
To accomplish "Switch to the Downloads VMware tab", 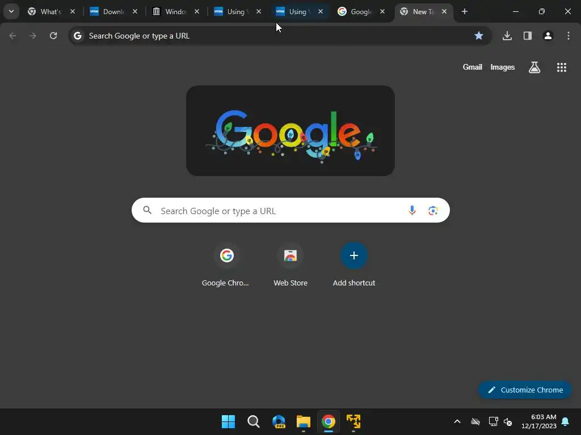I will [113, 12].
